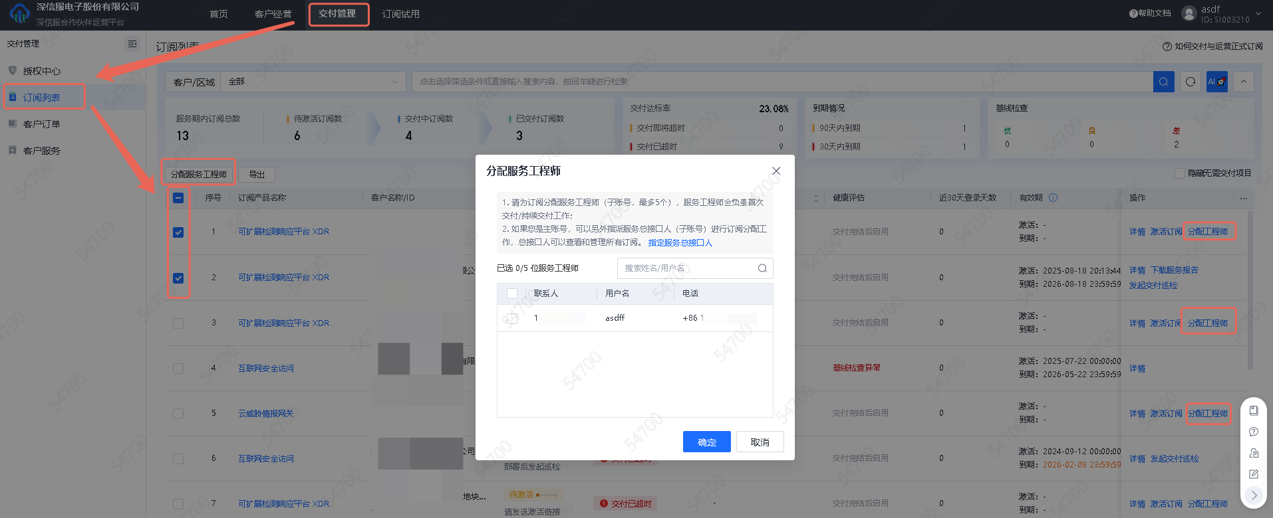1273x518 pixels.
Task: Click the refresh icon beside search
Action: pyautogui.click(x=1191, y=82)
